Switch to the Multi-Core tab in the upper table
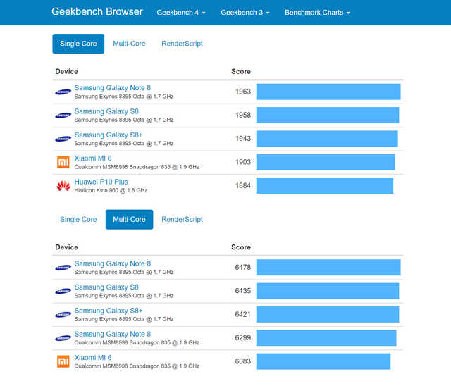Screen dimensions: 451x386 click(x=129, y=44)
